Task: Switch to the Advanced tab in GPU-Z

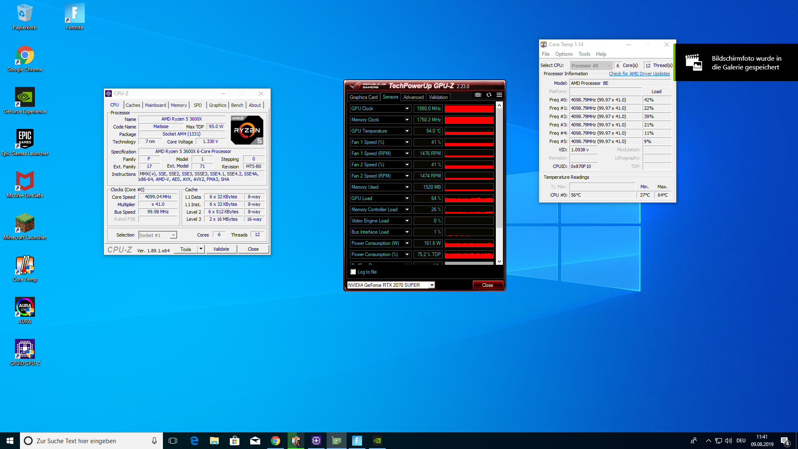Action: coord(413,97)
